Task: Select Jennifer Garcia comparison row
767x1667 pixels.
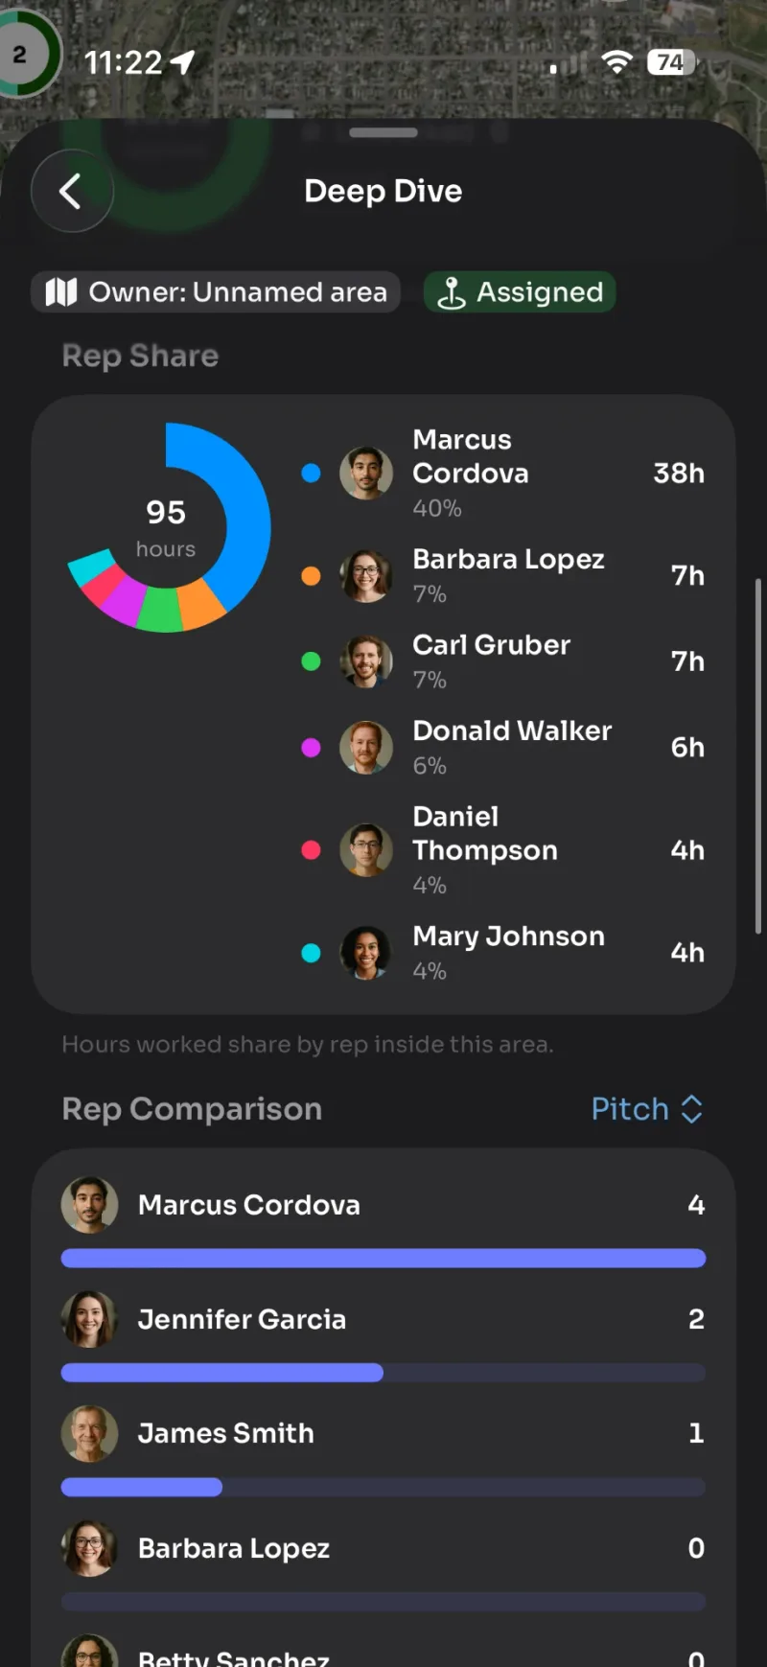Action: pyautogui.click(x=383, y=1337)
